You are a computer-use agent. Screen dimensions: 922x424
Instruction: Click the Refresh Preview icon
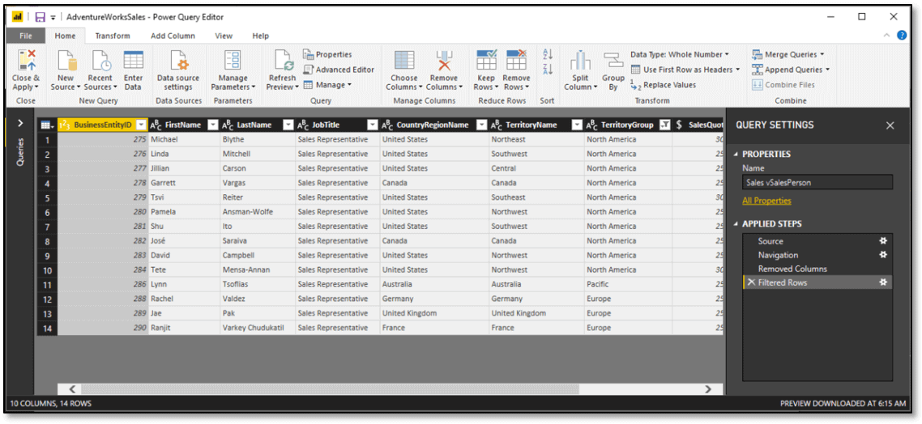[283, 60]
